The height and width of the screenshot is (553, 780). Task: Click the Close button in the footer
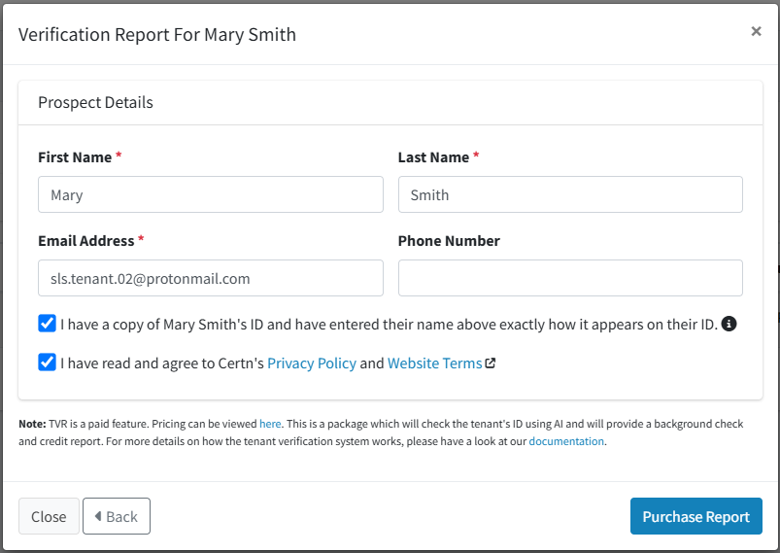pyautogui.click(x=49, y=516)
